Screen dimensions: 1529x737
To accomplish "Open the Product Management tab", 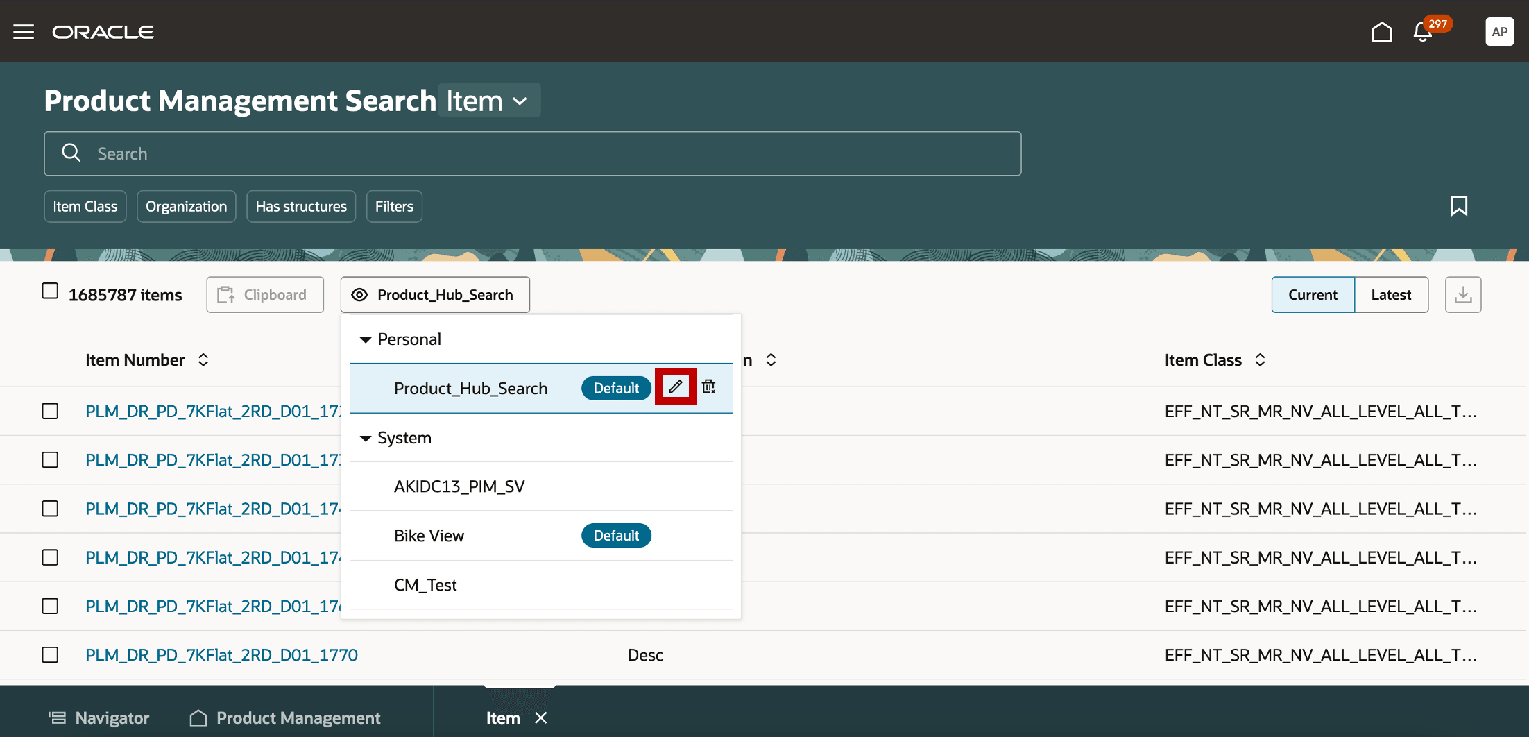I will pos(285,718).
